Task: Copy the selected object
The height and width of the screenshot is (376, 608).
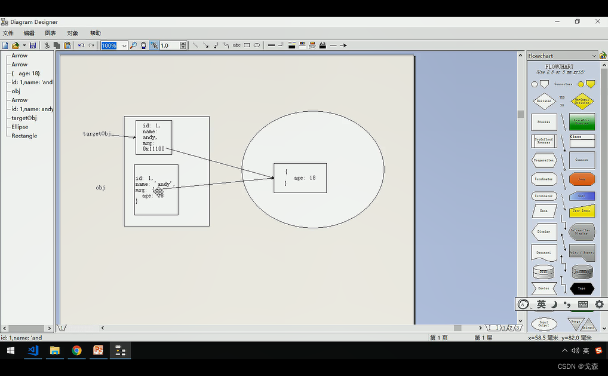Action: (57, 45)
